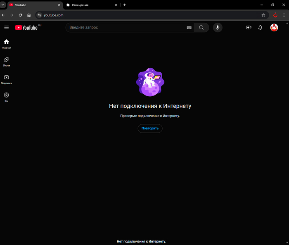
Task: Click the magnifier search button
Action: (201, 28)
